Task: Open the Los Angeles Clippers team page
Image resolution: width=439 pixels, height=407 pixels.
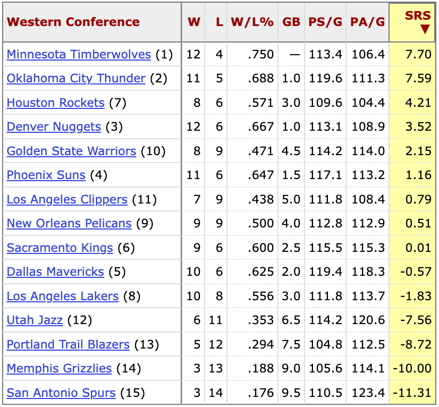Action: tap(67, 199)
